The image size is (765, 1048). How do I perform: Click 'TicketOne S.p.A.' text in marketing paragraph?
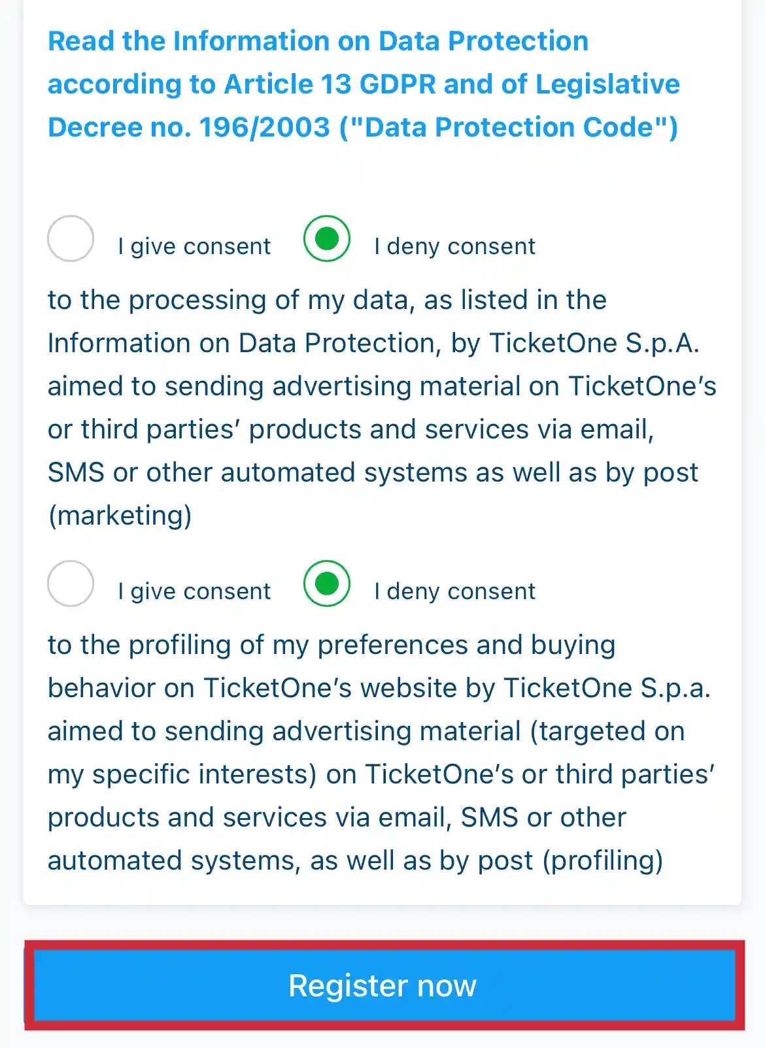click(x=594, y=343)
